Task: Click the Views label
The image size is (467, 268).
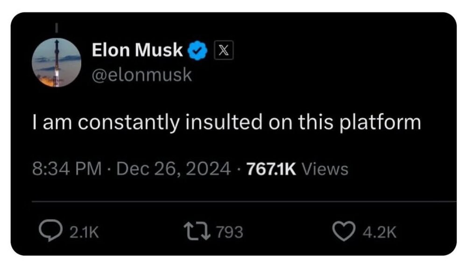Action: 325,169
